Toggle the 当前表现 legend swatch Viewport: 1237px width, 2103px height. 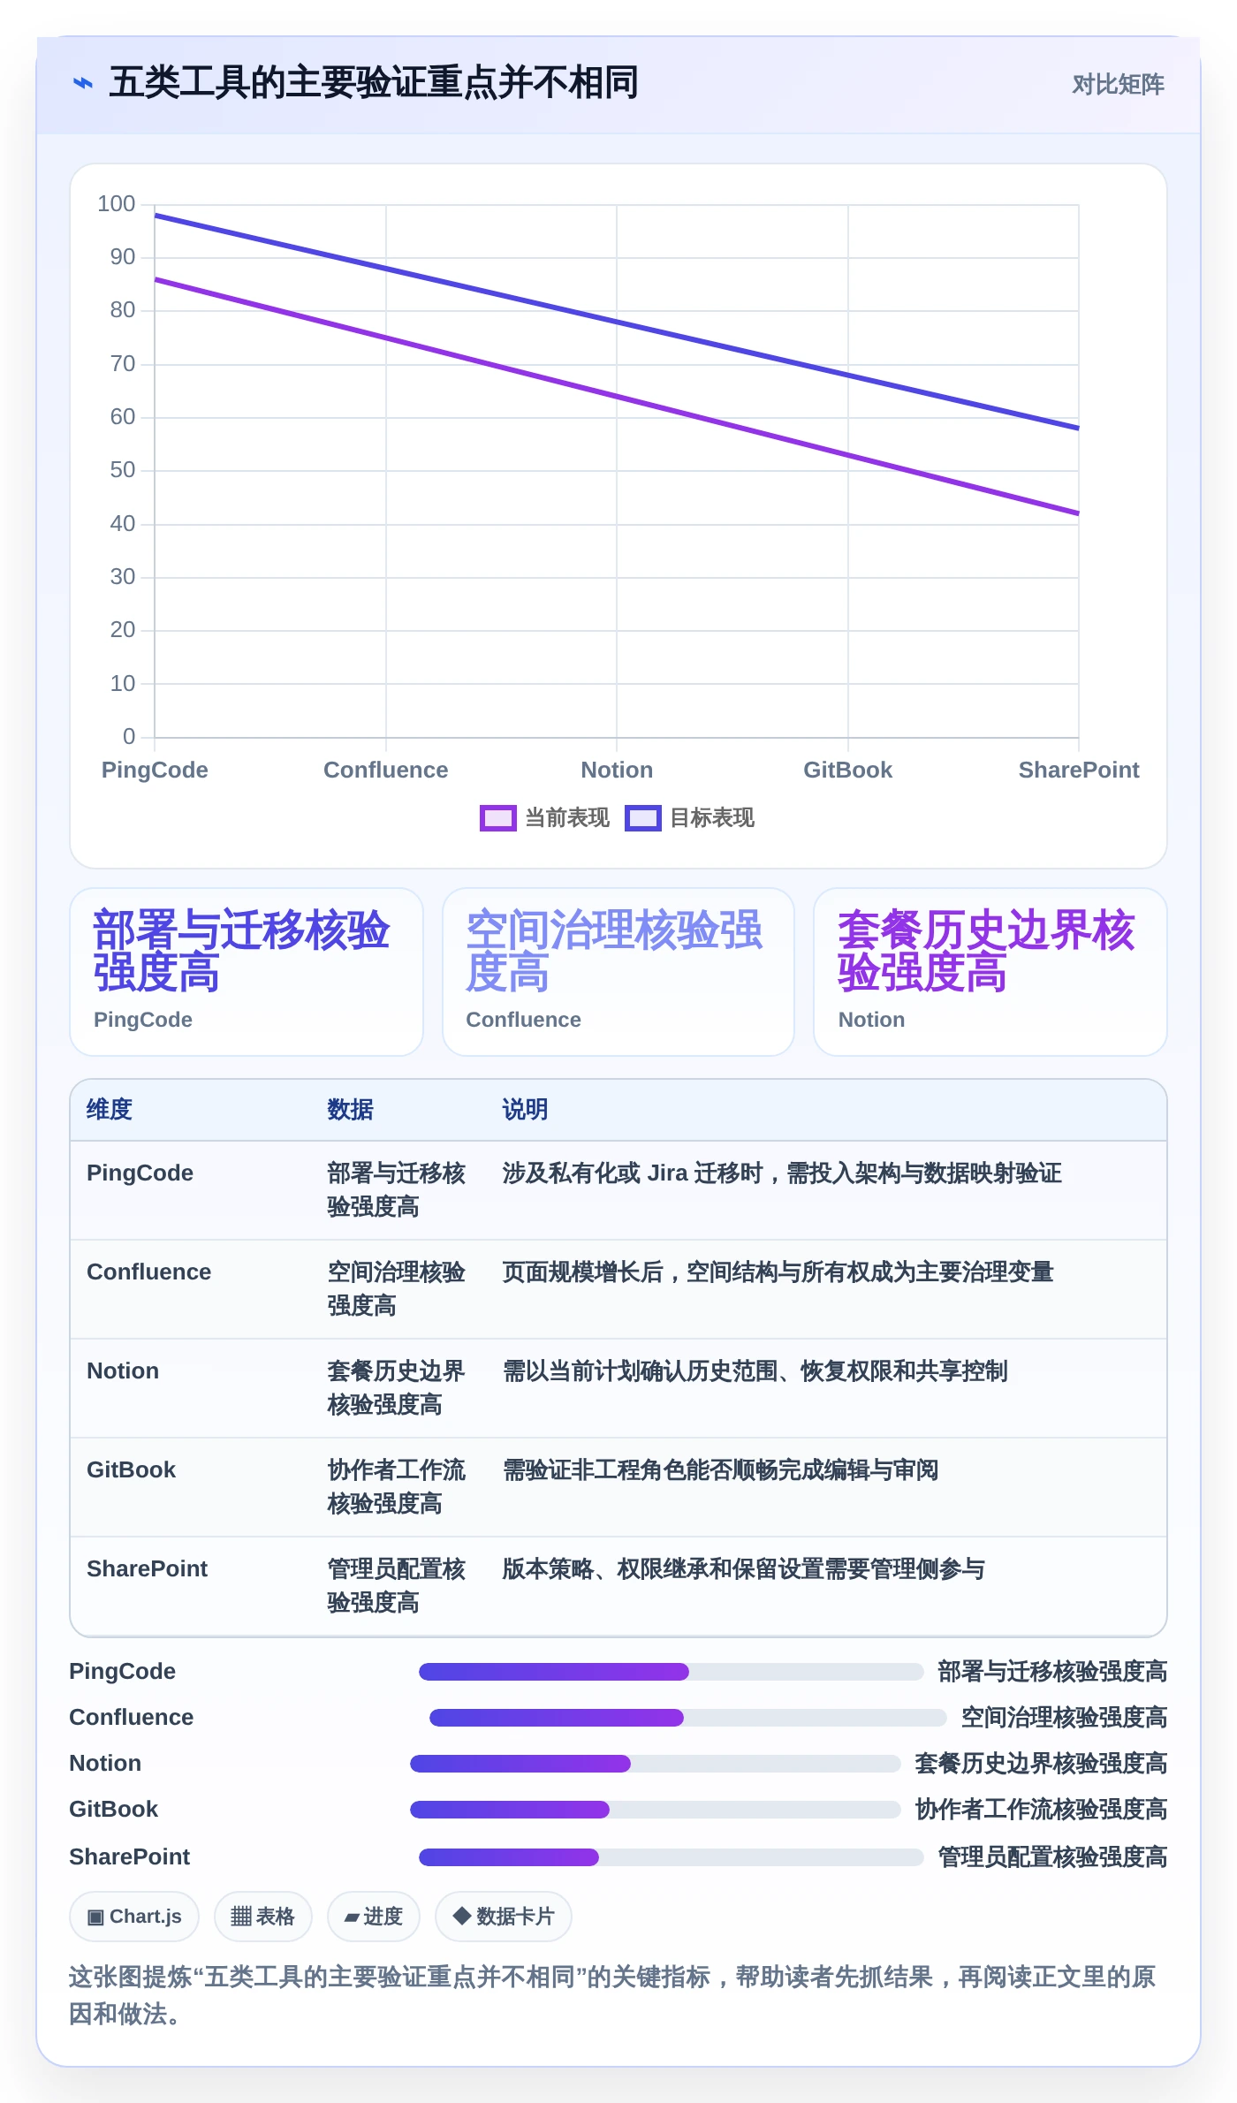pos(497,818)
